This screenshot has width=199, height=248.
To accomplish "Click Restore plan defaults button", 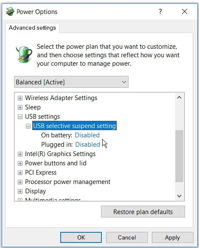I will [x=143, y=212].
